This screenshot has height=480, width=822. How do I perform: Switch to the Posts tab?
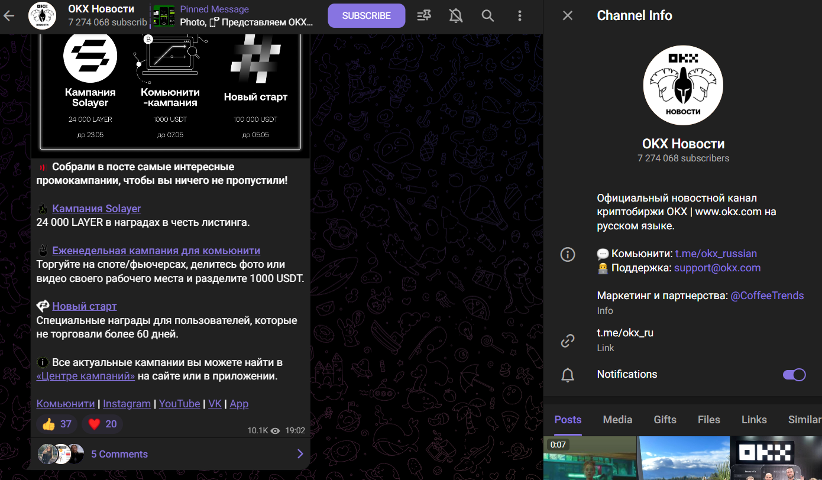click(568, 420)
